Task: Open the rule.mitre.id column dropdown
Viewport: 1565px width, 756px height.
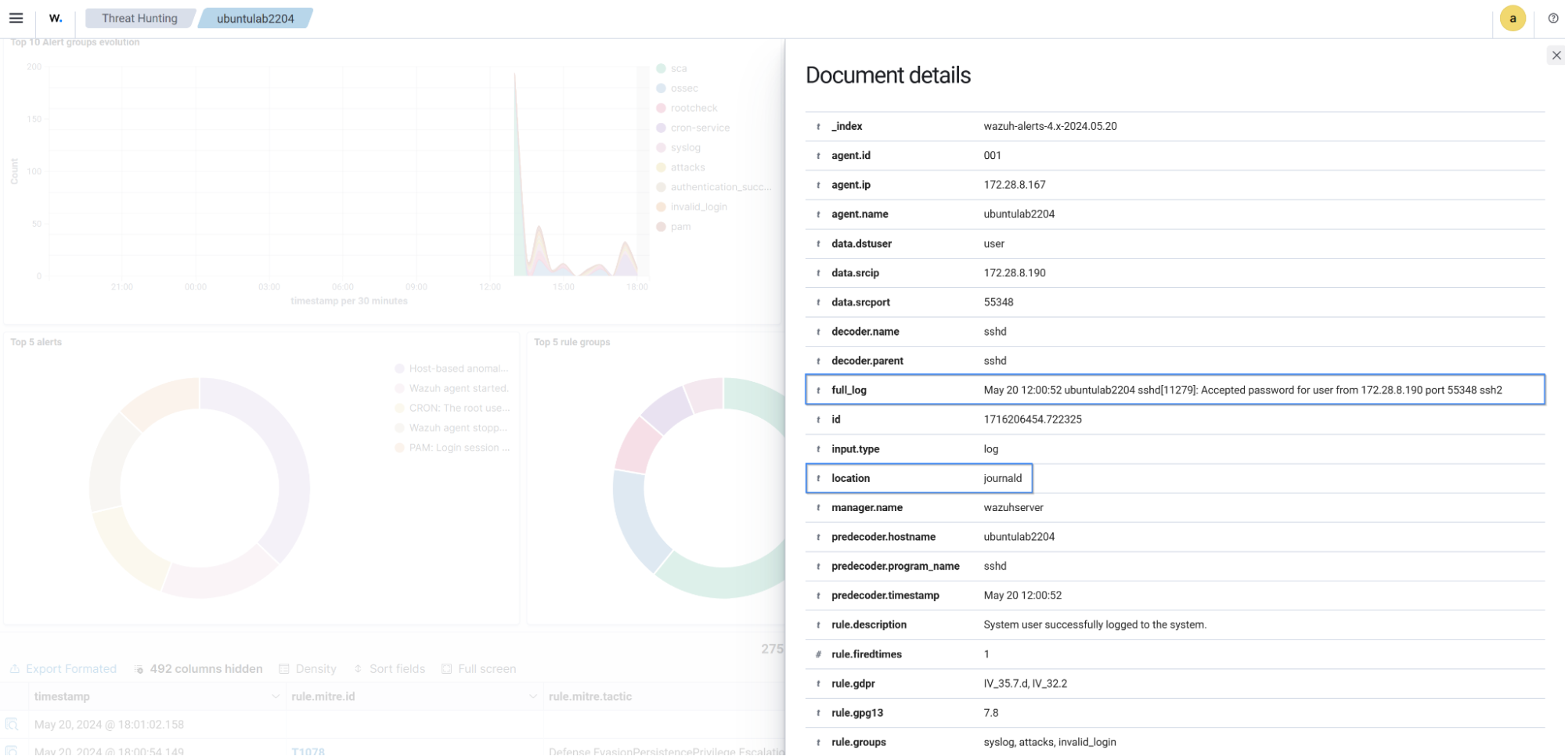Action: 533,696
